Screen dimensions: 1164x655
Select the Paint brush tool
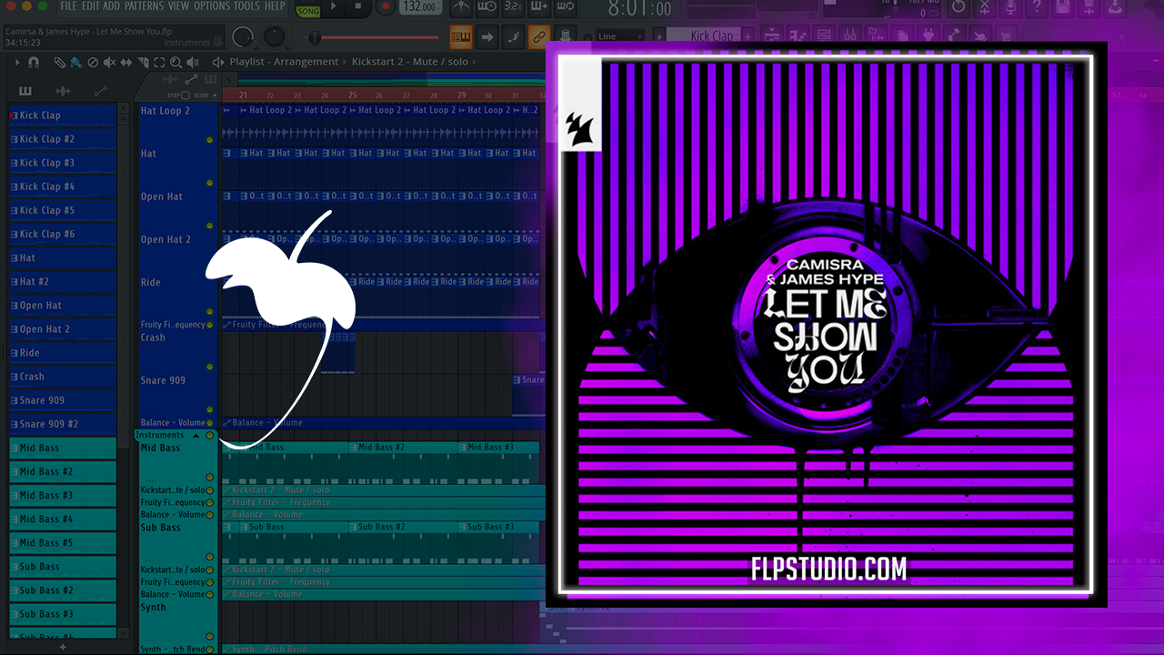coord(76,63)
